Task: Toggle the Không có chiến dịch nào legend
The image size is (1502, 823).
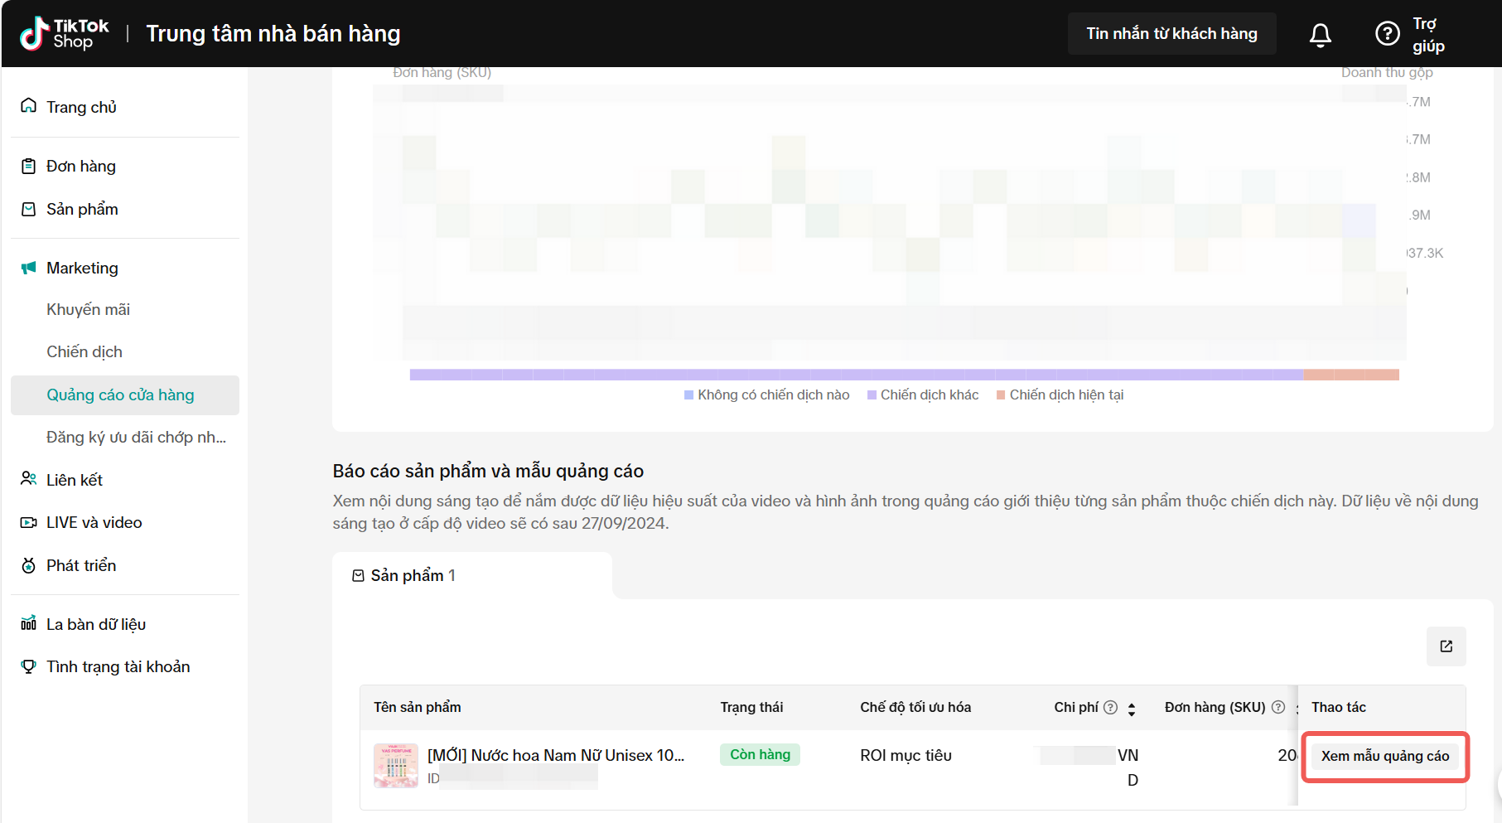Action: click(x=766, y=395)
